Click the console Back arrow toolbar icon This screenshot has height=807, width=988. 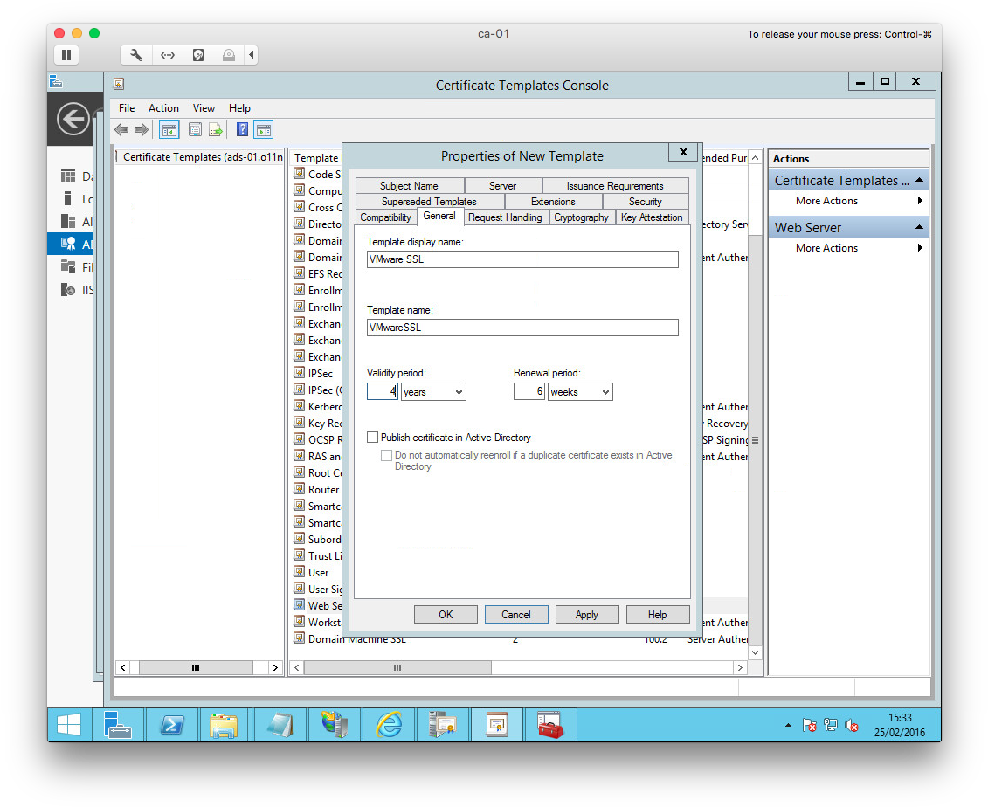coord(121,130)
